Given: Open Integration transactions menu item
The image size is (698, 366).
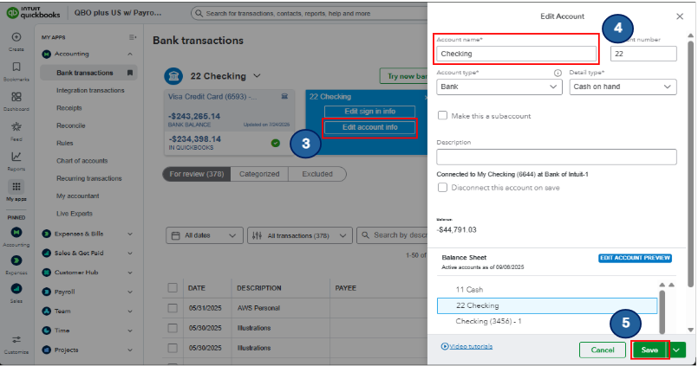Looking at the screenshot, I should click(90, 90).
